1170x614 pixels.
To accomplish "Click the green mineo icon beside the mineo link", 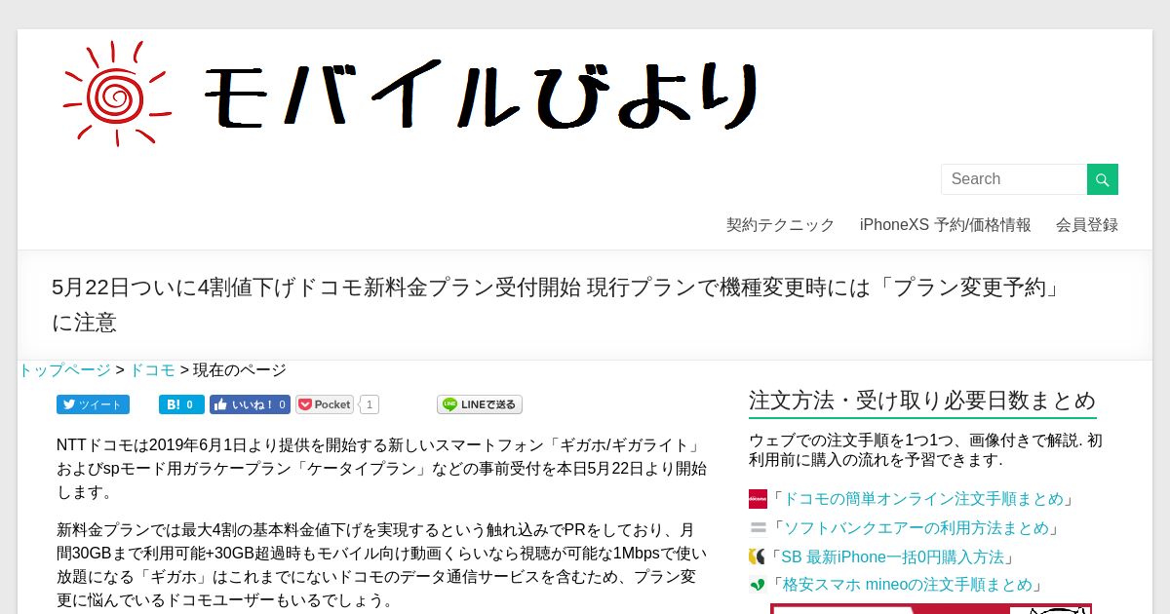I will (x=758, y=586).
